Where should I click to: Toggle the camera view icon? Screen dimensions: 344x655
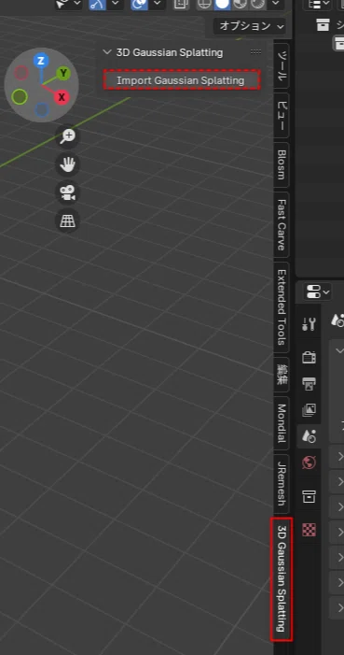click(67, 192)
